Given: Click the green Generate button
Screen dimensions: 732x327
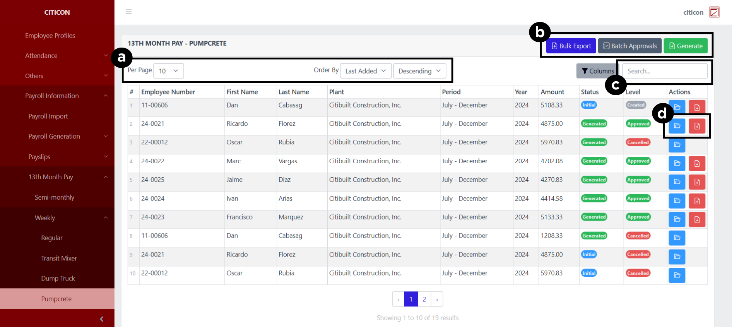Looking at the screenshot, I should pyautogui.click(x=686, y=46).
